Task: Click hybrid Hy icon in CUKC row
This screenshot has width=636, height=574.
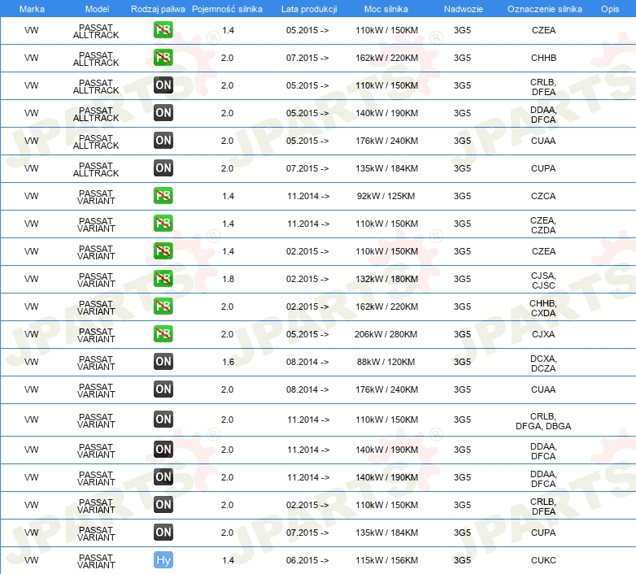Action: coord(163,560)
